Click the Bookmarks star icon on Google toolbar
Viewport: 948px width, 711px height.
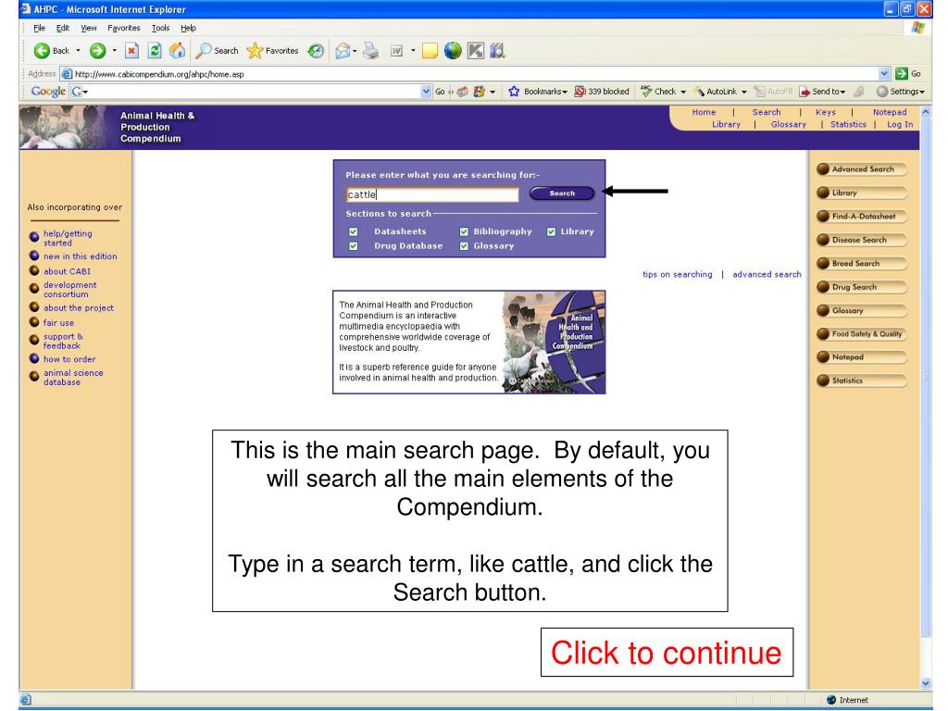514,92
